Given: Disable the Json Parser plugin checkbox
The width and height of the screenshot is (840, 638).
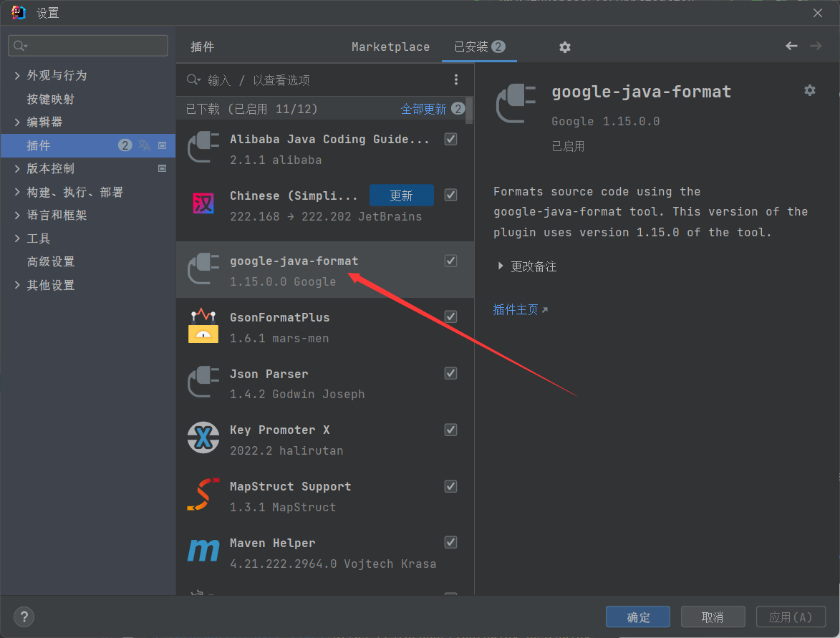Looking at the screenshot, I should [450, 373].
